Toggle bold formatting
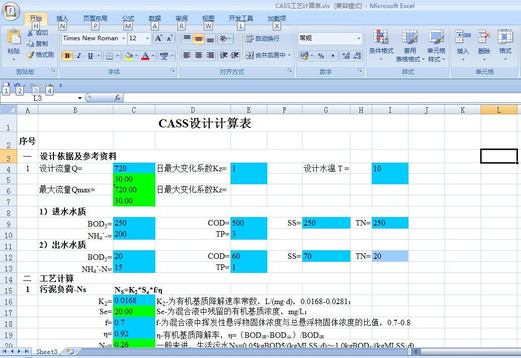The height and width of the screenshot is (358, 521). 67,55
